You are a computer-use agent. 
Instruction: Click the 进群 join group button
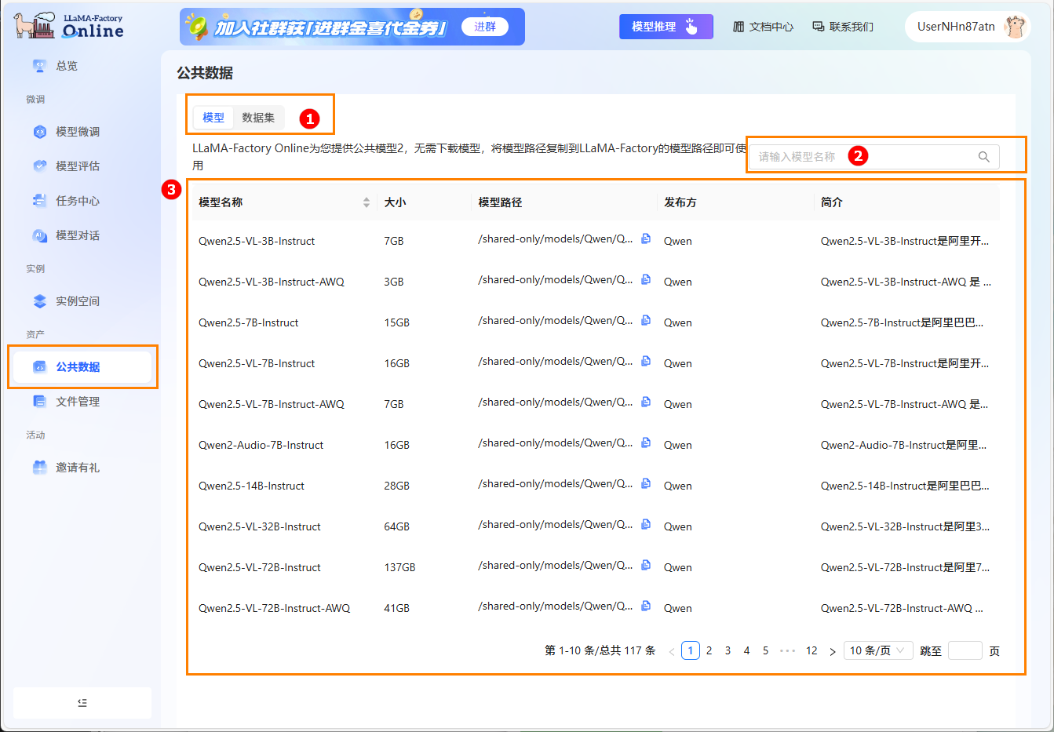(x=485, y=26)
